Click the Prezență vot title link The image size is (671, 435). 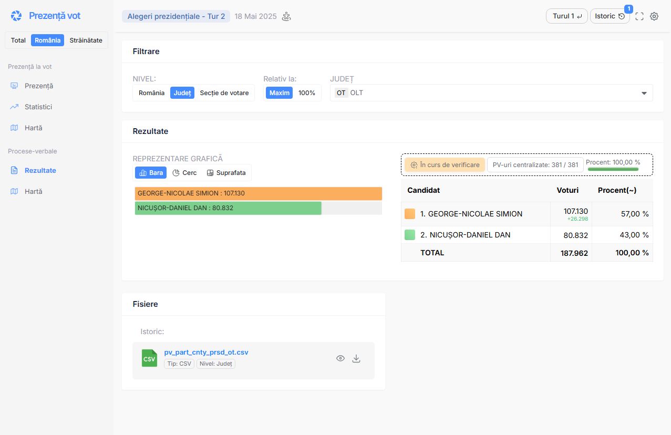click(x=55, y=16)
